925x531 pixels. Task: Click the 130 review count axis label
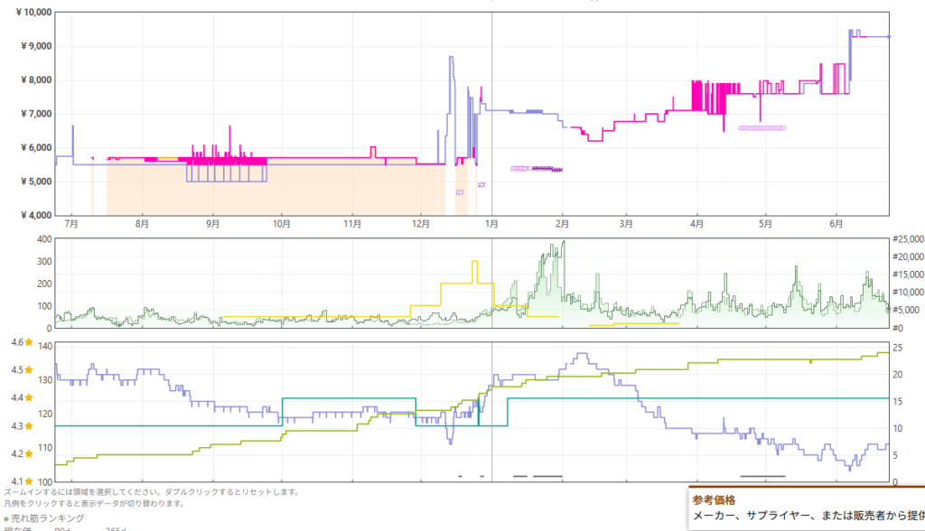[x=45, y=380]
